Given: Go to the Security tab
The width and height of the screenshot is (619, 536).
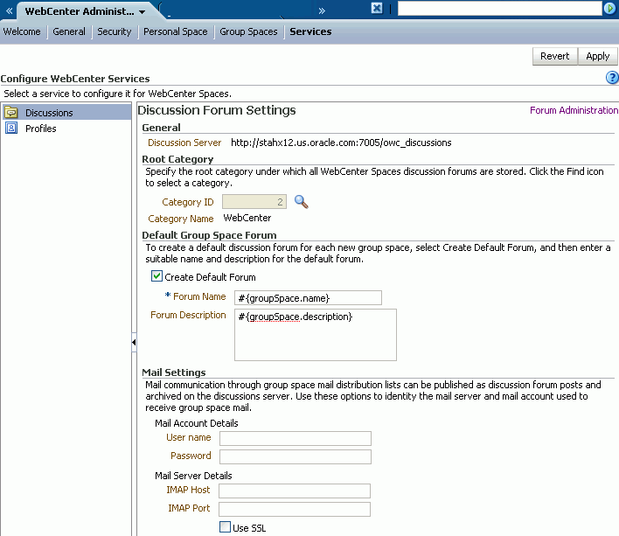Looking at the screenshot, I should point(114,31).
